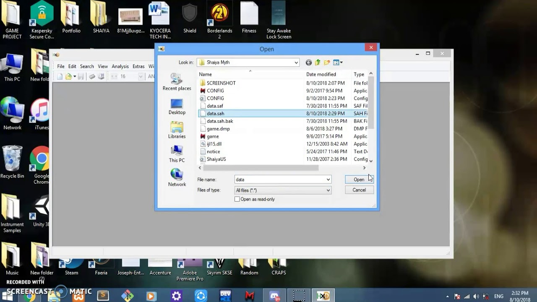The height and width of the screenshot is (302, 537).
Task: Go up one folder level
Action: tap(318, 62)
